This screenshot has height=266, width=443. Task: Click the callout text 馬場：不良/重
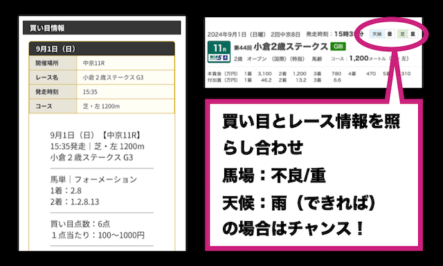tap(274, 175)
